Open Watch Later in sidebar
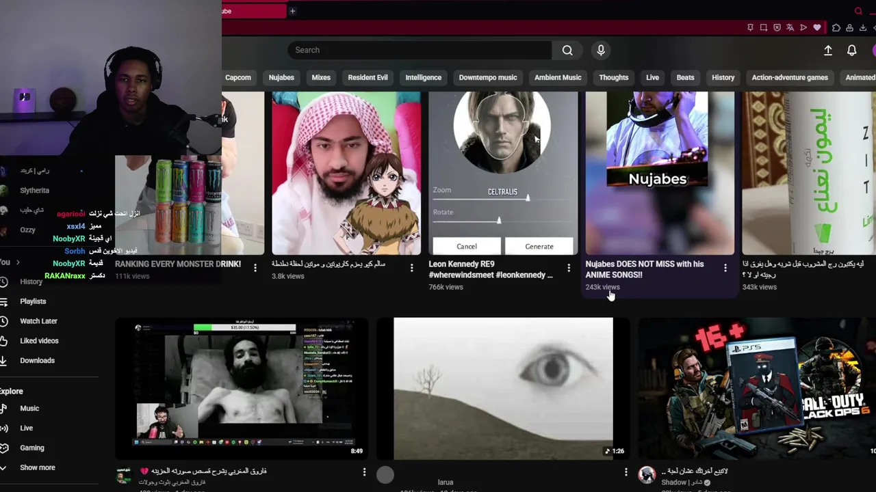This screenshot has height=492, width=876. [38, 321]
